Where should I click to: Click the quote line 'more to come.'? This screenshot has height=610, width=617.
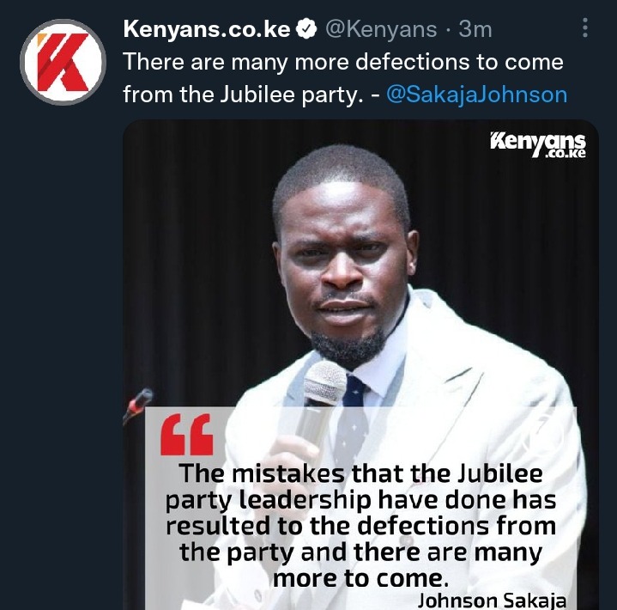click(360, 578)
